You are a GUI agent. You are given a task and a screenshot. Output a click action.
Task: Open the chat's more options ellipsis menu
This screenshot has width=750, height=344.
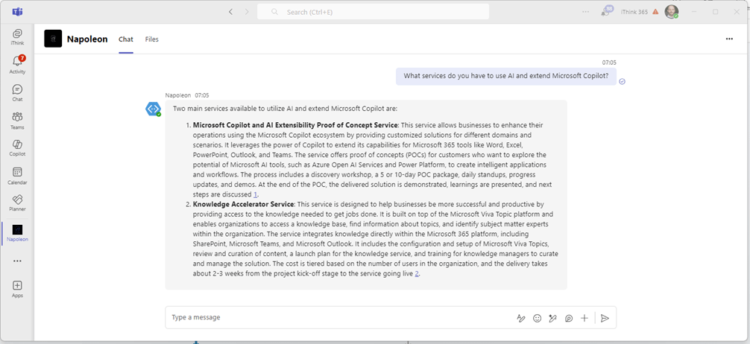[728, 39]
